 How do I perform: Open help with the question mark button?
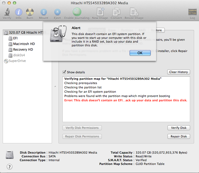[x=9, y=167]
